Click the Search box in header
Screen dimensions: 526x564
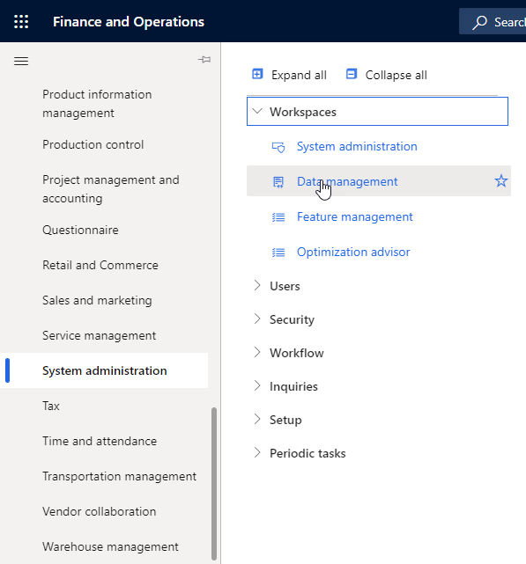point(493,22)
